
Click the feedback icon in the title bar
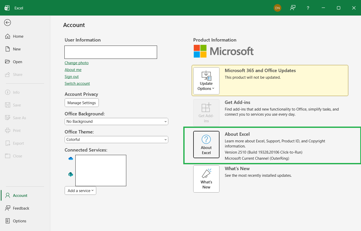coord(293,8)
